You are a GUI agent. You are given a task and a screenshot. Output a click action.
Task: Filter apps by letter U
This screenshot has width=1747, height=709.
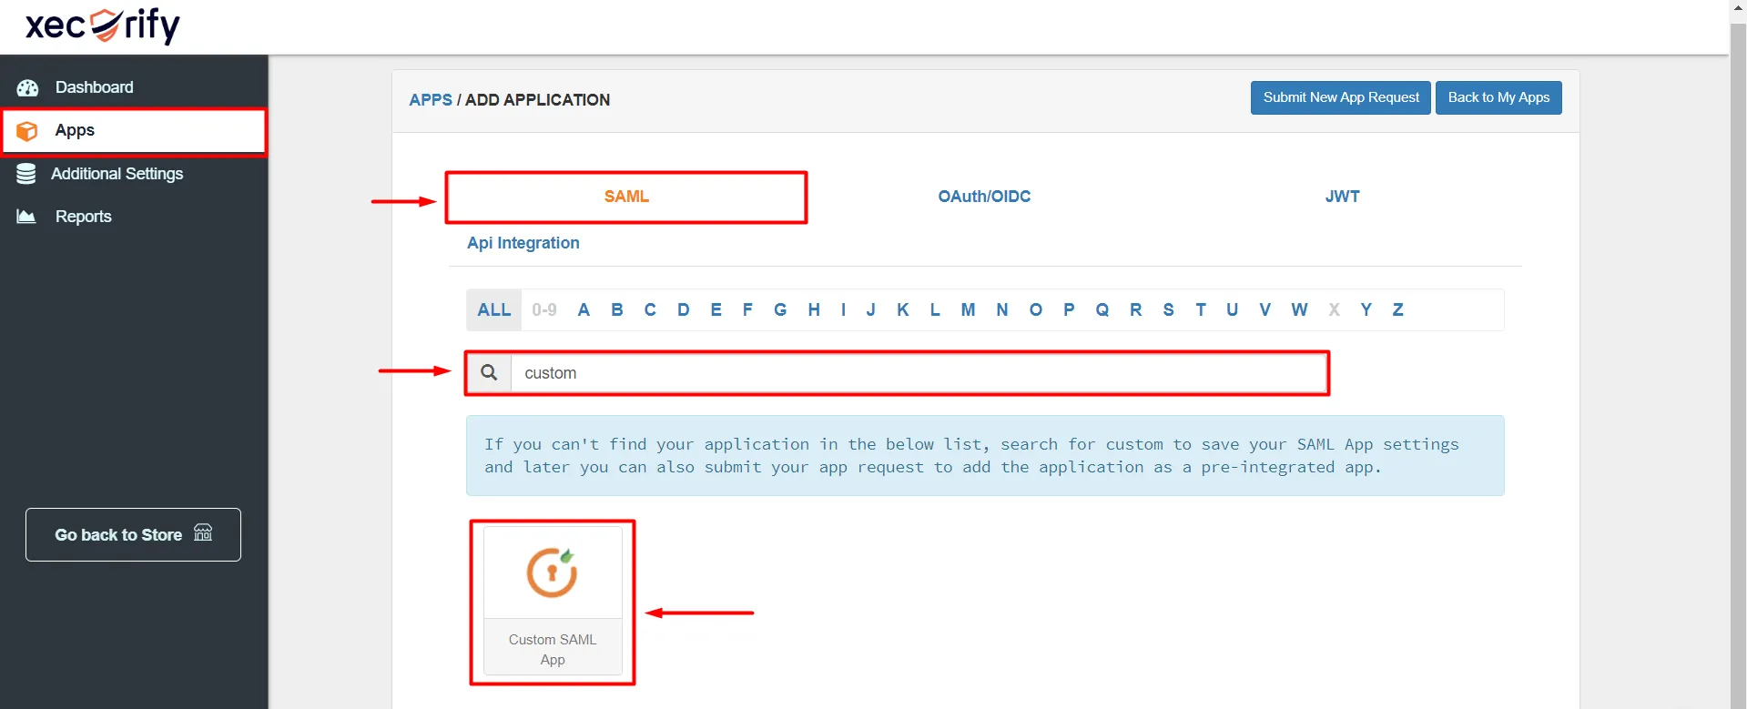[1233, 309]
